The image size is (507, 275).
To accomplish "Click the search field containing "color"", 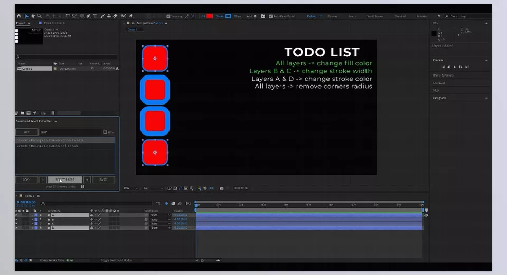I will [x=70, y=132].
